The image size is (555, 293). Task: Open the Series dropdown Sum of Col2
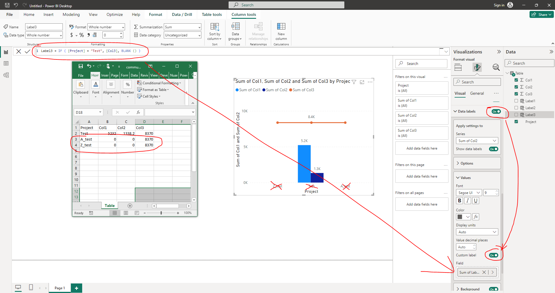477,141
